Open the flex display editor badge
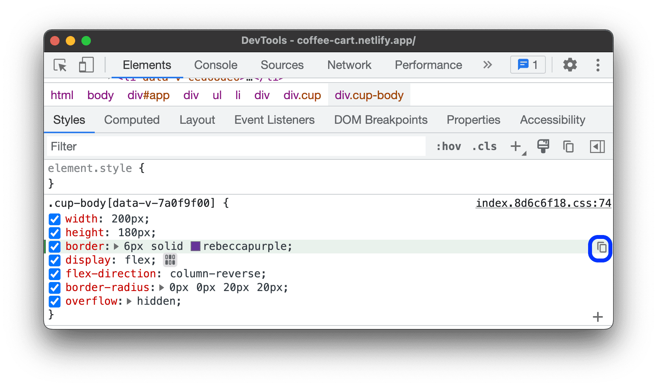Image resolution: width=657 pixels, height=387 pixels. [170, 260]
